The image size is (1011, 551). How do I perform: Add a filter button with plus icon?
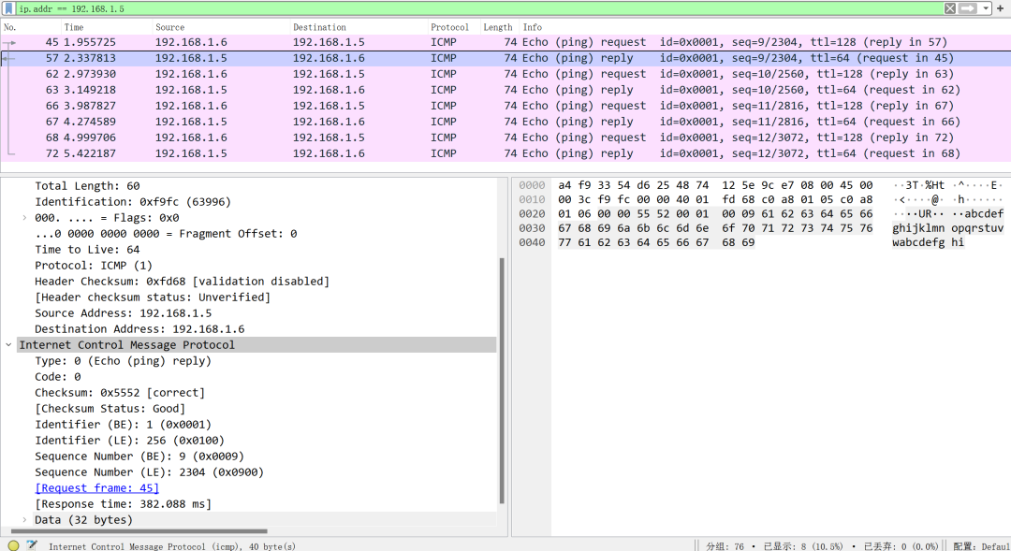1001,8
